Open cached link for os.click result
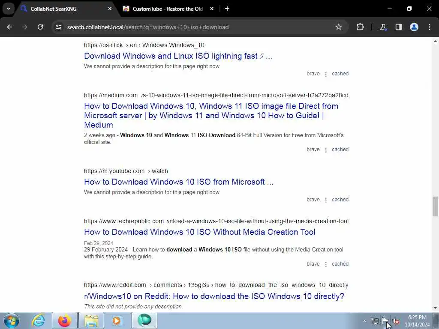This screenshot has height=329, width=439. pos(340,74)
